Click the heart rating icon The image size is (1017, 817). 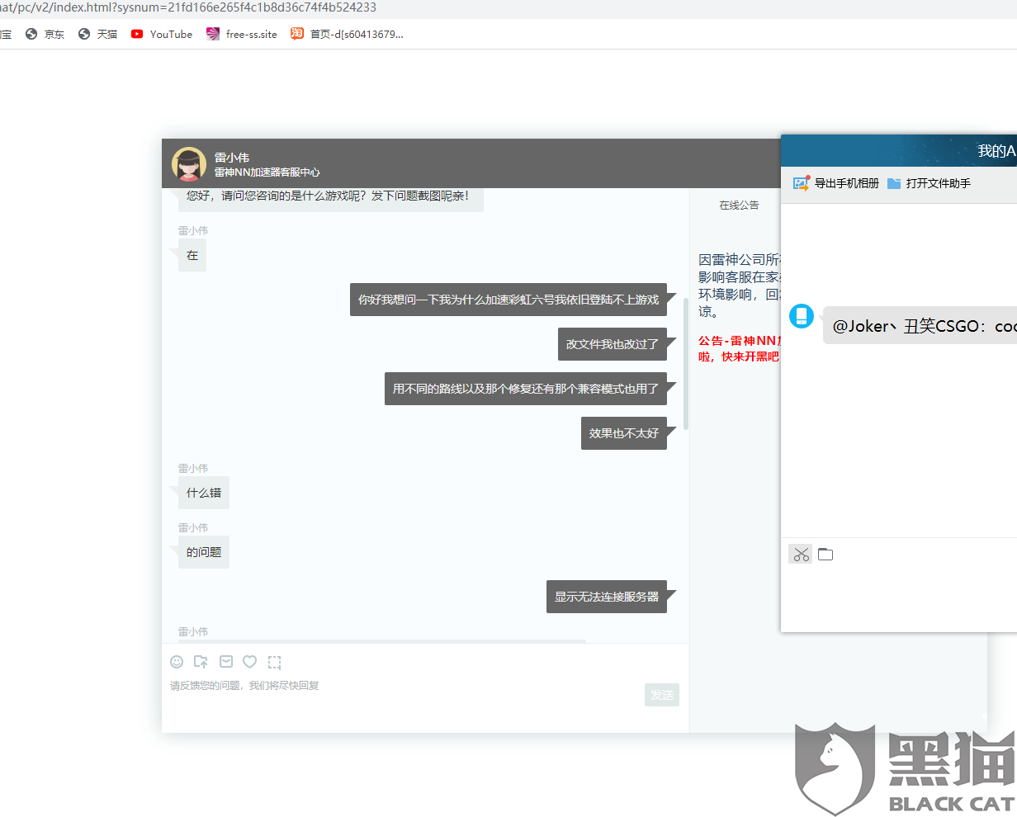pyautogui.click(x=250, y=662)
